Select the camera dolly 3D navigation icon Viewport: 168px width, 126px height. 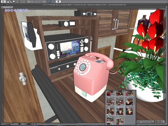pyautogui.click(x=12, y=10)
